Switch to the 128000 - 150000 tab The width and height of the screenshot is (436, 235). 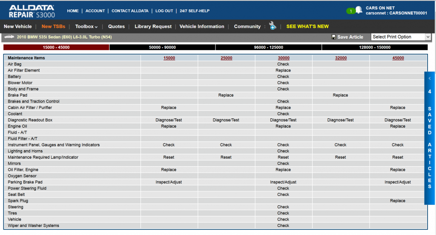point(375,48)
